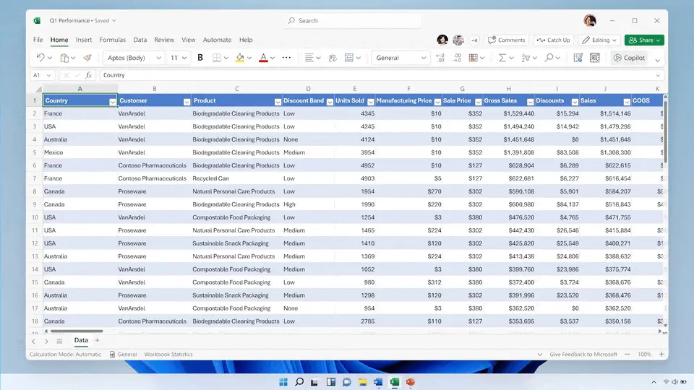
Task: Click the sensitivity sheet icon in ribbon
Action: (x=578, y=58)
